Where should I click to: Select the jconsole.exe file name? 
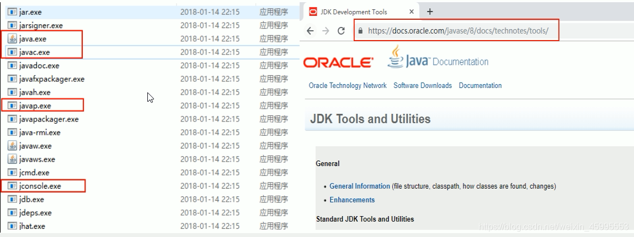tap(40, 186)
